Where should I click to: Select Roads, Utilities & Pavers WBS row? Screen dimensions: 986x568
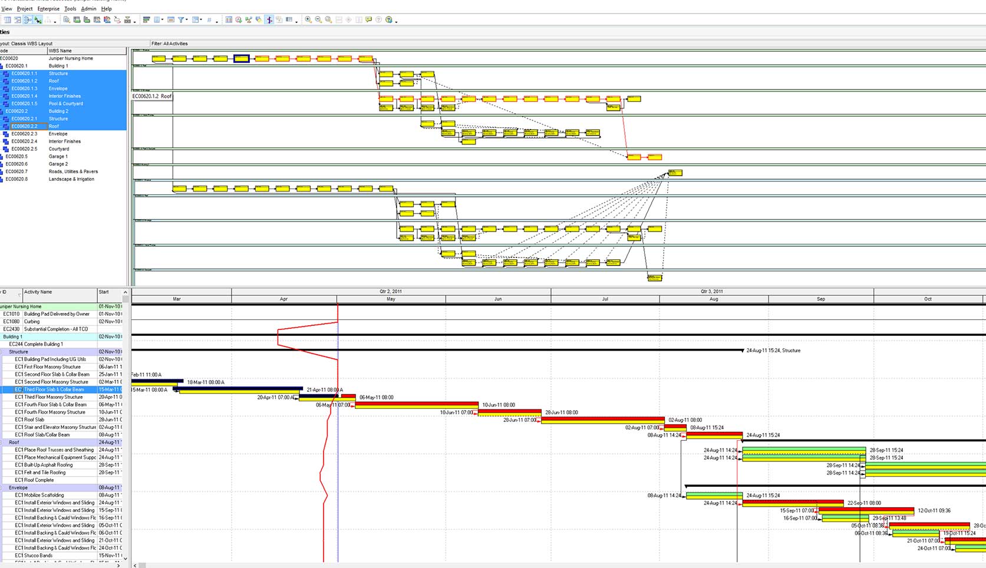click(63, 171)
